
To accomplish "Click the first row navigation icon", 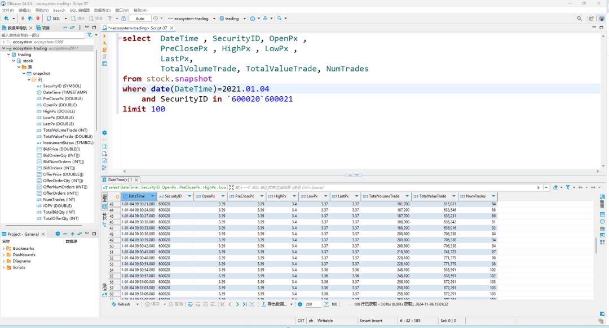I will pyautogui.click(x=223, y=304).
